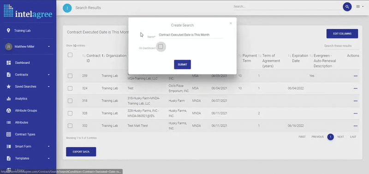Tick the On Dashboard checkbox
This screenshot has height=174, width=369.
(161, 46)
